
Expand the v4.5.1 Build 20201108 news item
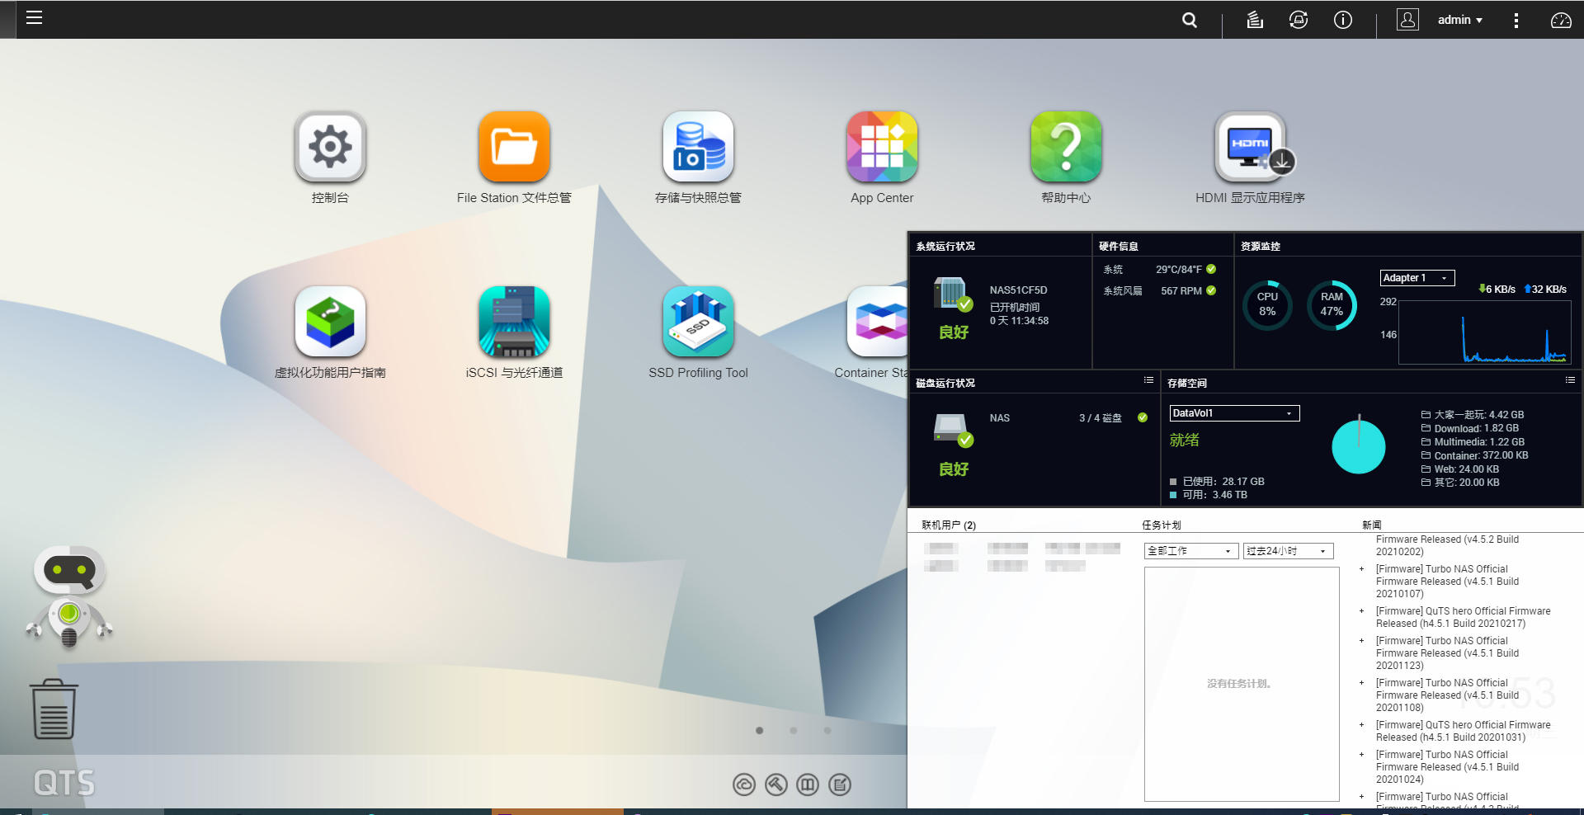click(1361, 683)
